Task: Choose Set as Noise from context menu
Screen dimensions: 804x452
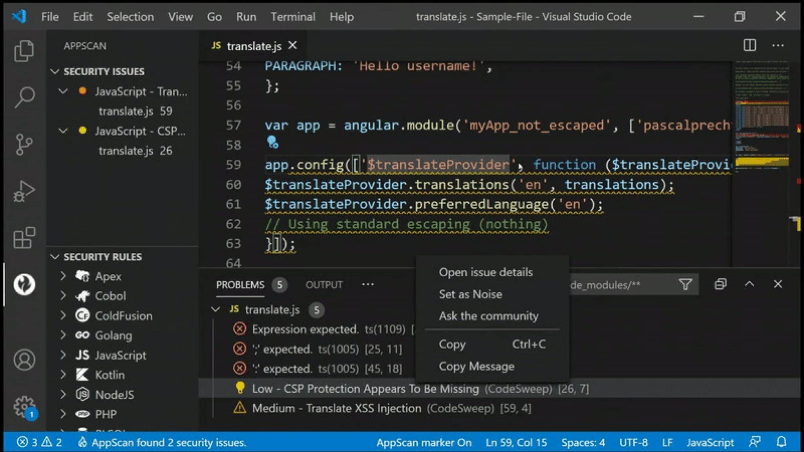Action: point(470,294)
